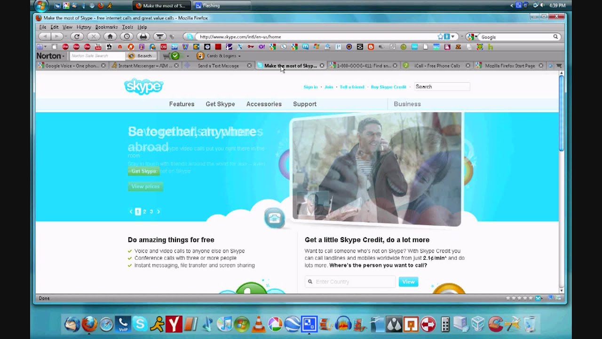Click the Norton Safe Search input box
The image size is (602, 339).
pos(98,56)
